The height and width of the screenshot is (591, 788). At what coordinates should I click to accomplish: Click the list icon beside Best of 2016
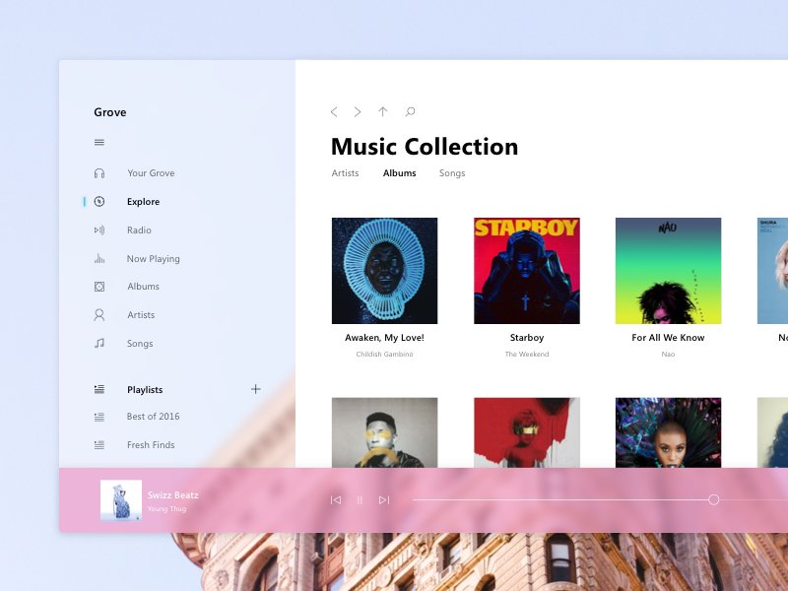coord(99,417)
